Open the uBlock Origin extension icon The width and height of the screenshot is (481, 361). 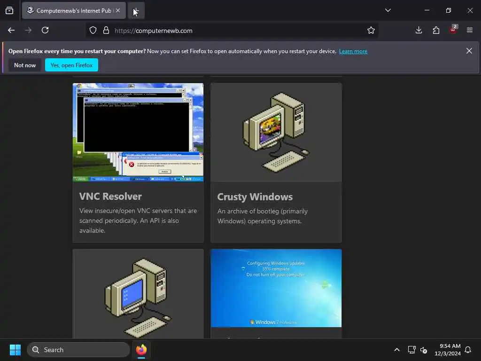pos(453,30)
